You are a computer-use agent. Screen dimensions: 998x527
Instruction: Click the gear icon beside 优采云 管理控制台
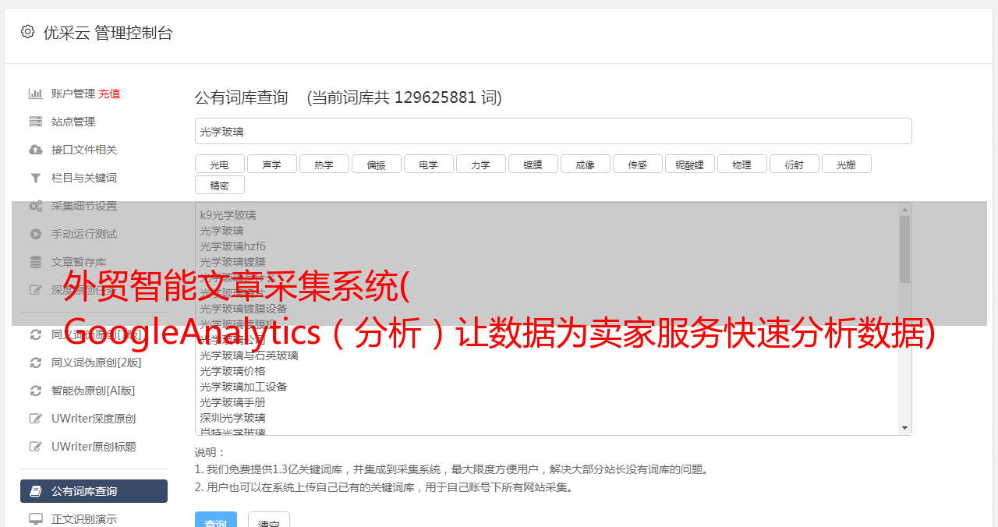(28, 32)
